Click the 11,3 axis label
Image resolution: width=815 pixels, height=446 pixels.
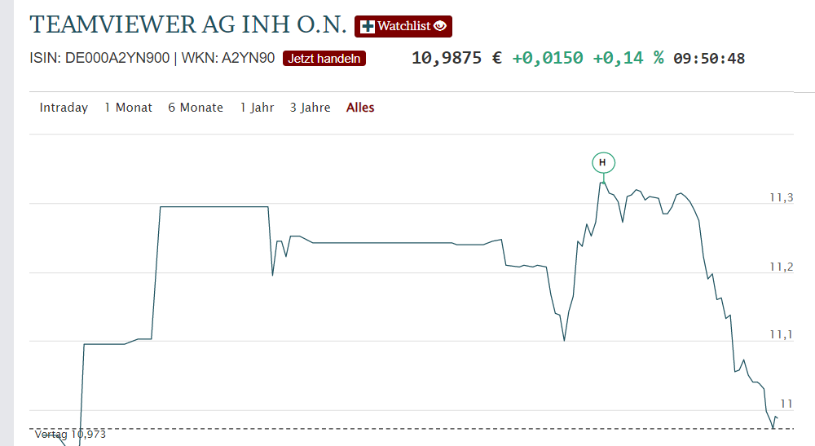(782, 197)
